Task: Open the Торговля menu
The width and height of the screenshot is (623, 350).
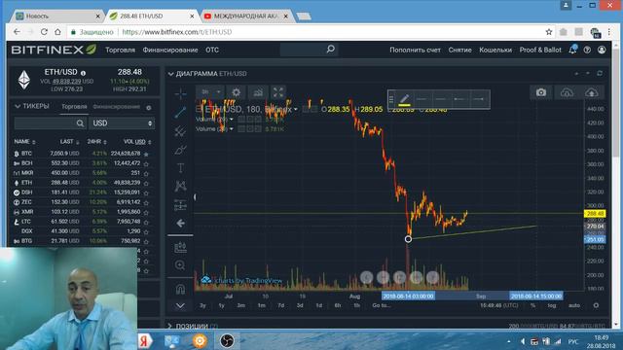Action: 120,50
